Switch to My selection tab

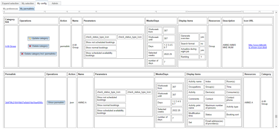click(x=28, y=3)
